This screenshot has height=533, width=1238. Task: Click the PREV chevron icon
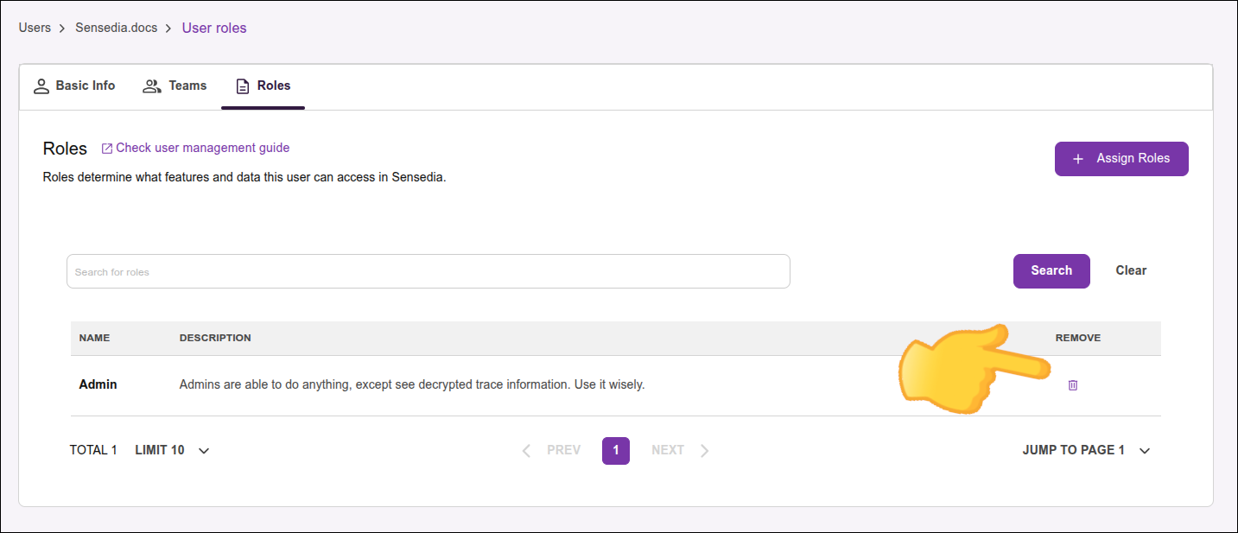[526, 450]
